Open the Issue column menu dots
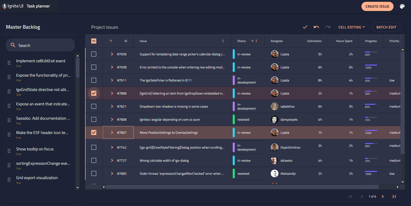 (x=223, y=41)
